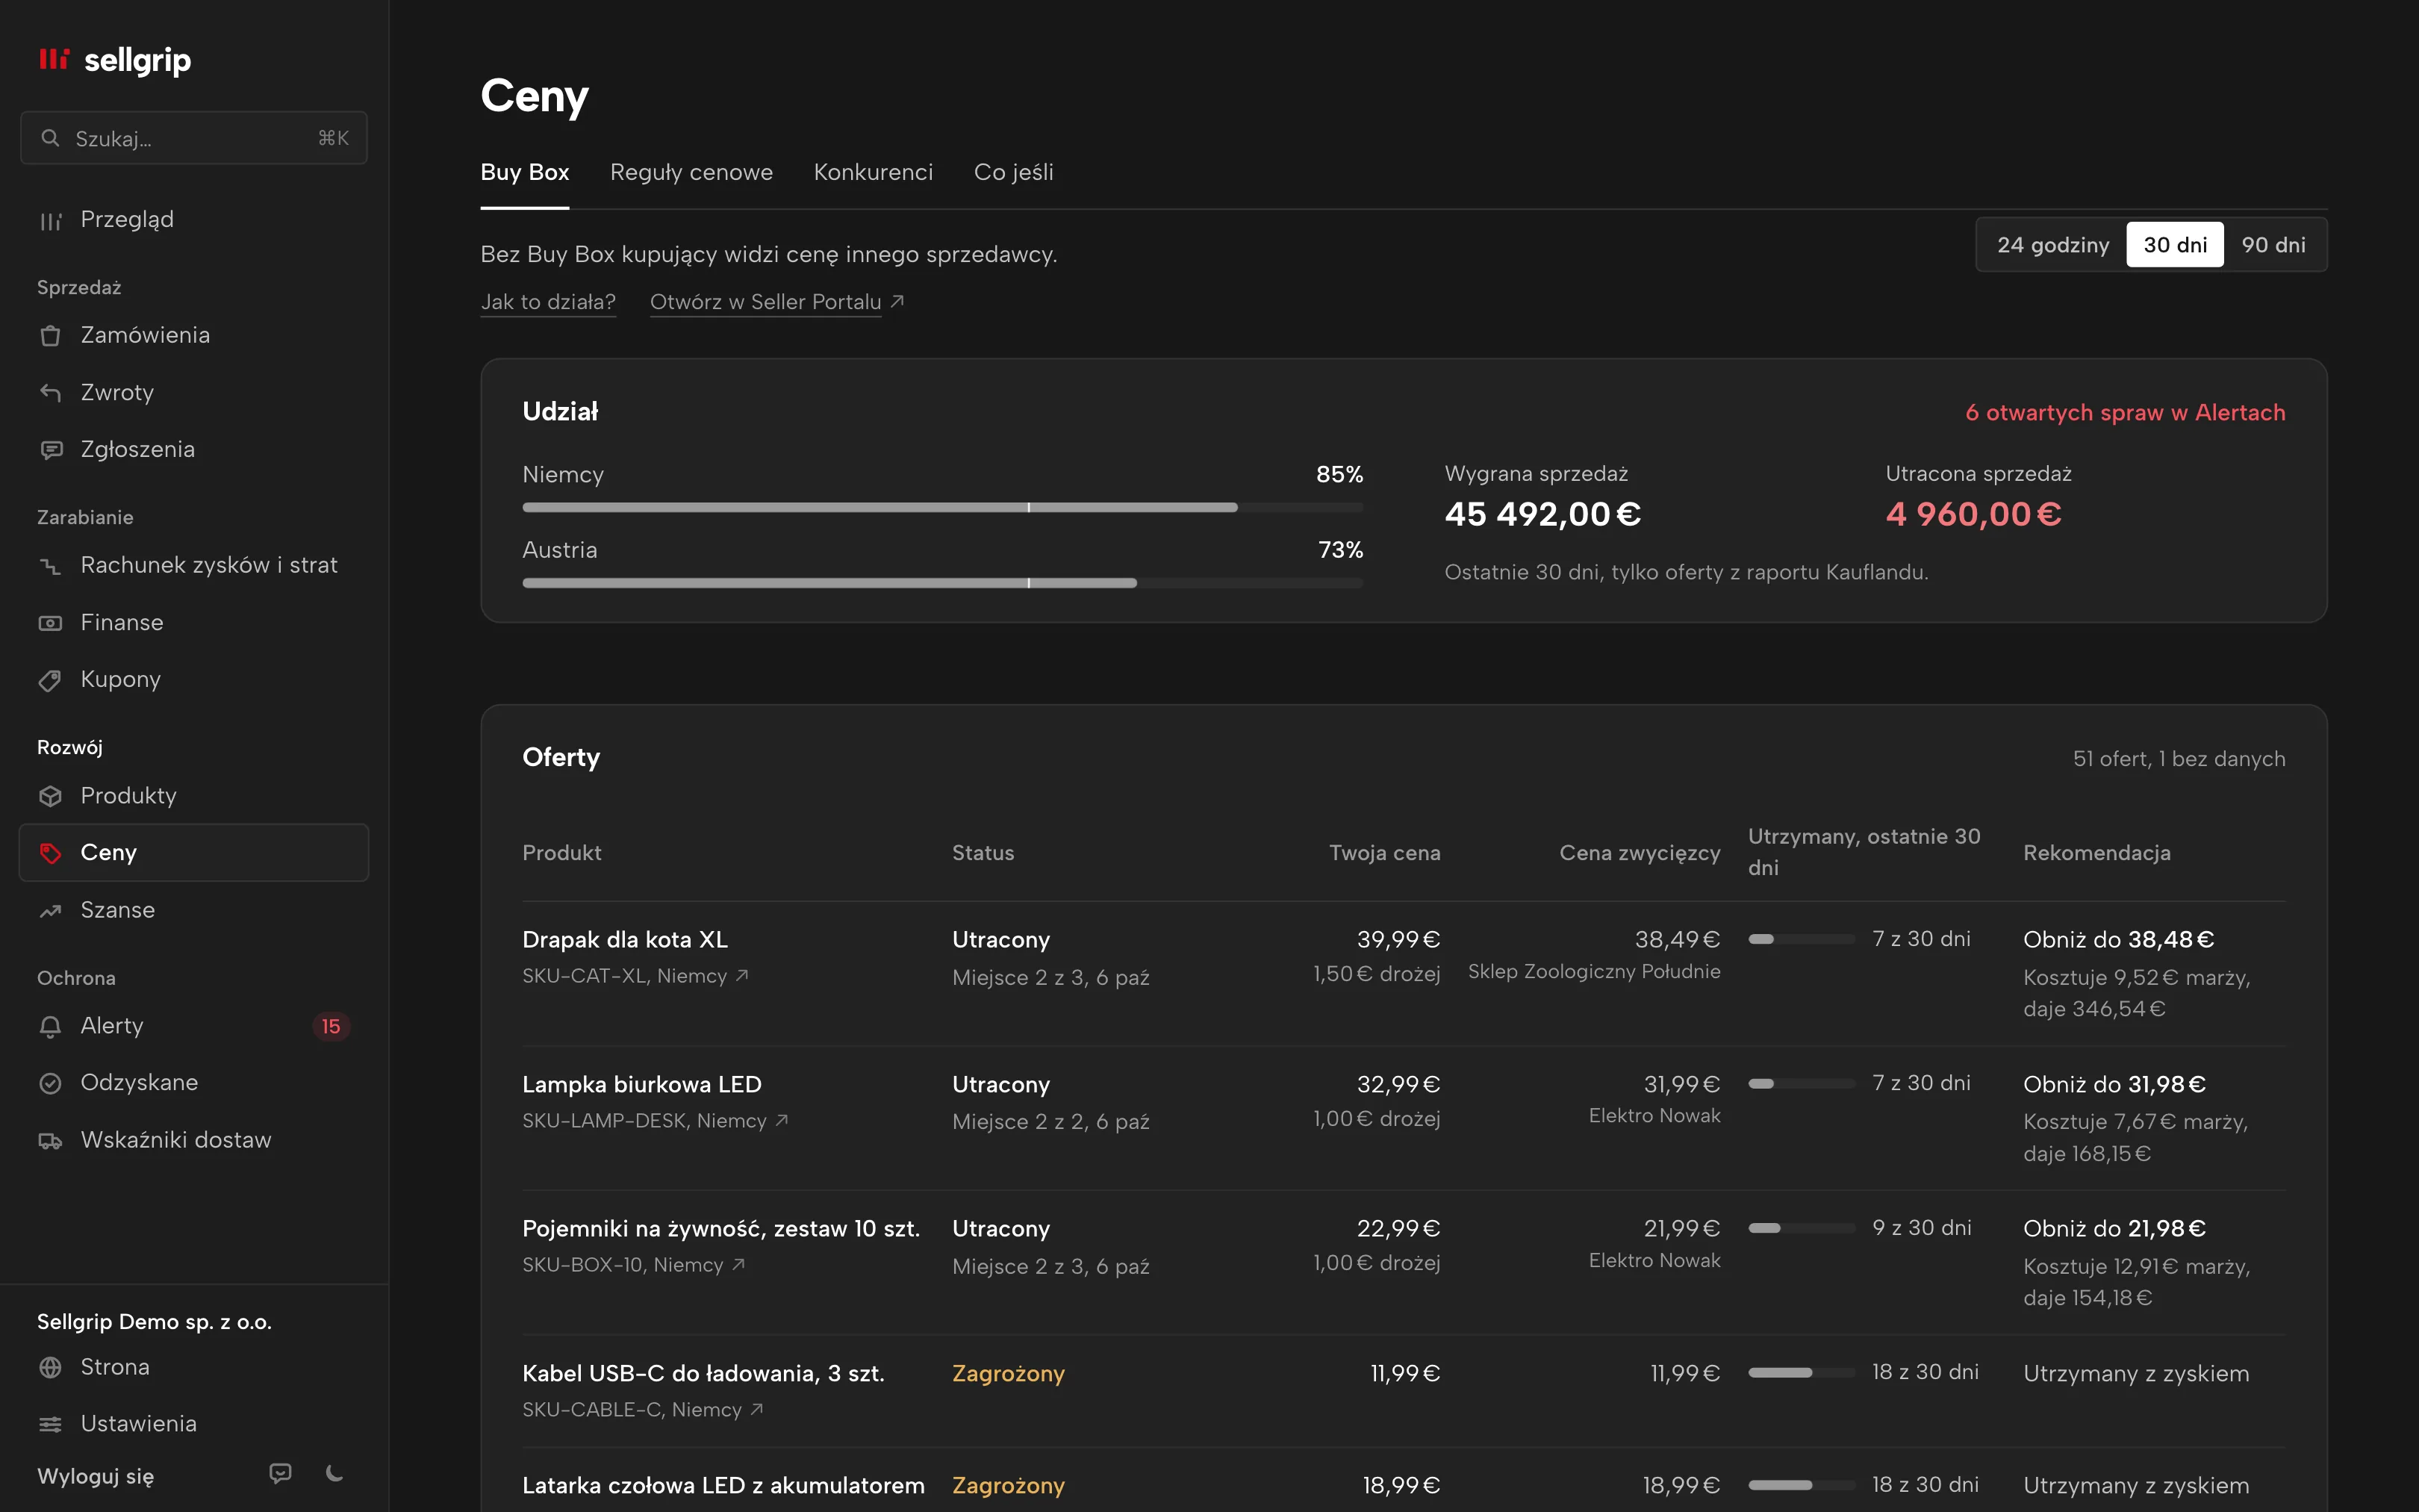The height and width of the screenshot is (1512, 2419).
Task: Click Zagrożony status for Kabel USB-C
Action: coord(1008,1373)
